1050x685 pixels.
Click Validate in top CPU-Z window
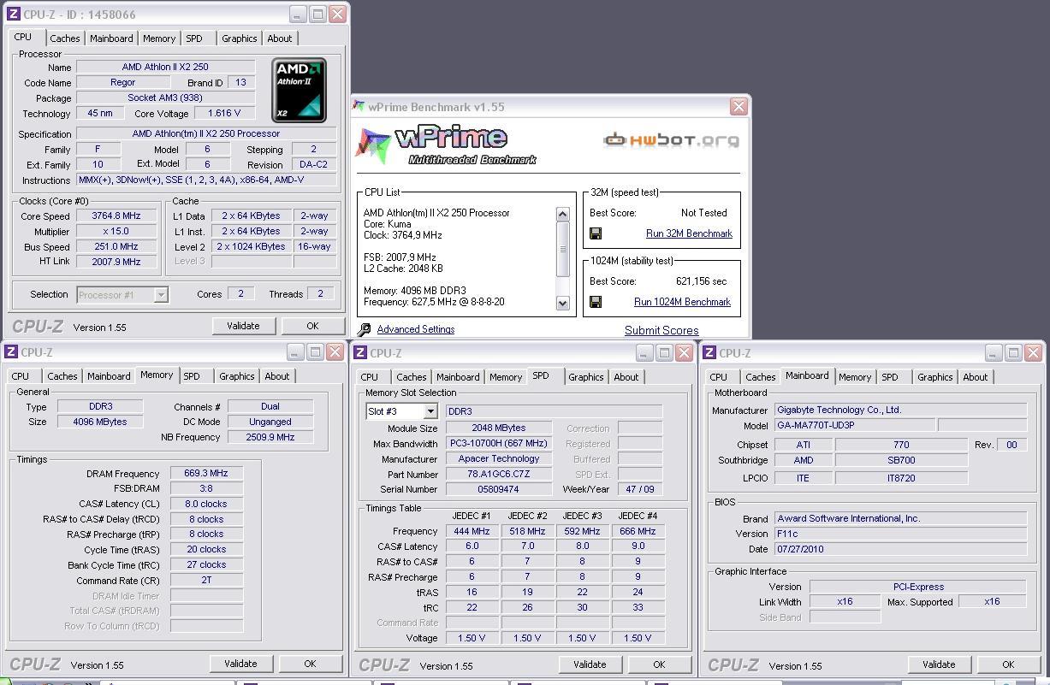[243, 326]
